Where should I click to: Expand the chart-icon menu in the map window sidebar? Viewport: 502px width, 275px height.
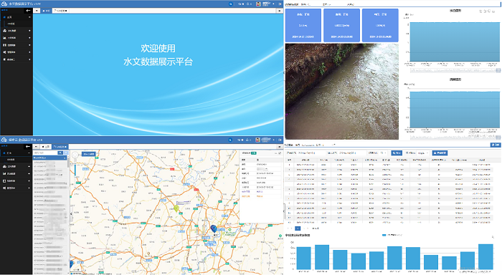pyautogui.click(x=16, y=173)
